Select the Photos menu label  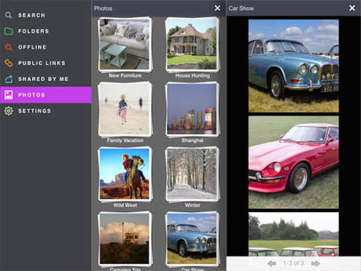coord(31,95)
